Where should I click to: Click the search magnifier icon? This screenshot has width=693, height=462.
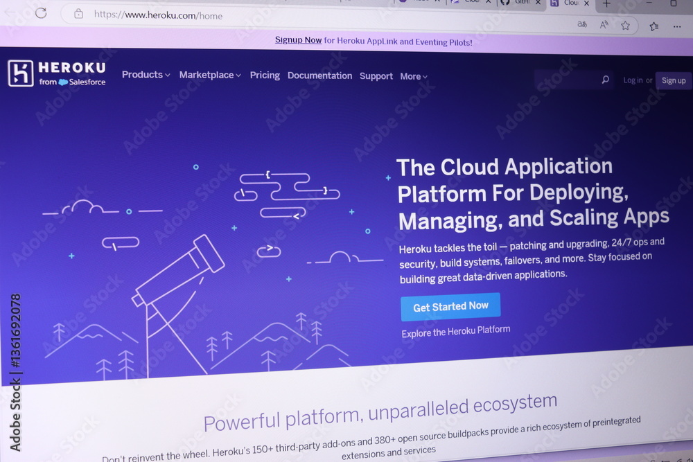click(x=605, y=80)
